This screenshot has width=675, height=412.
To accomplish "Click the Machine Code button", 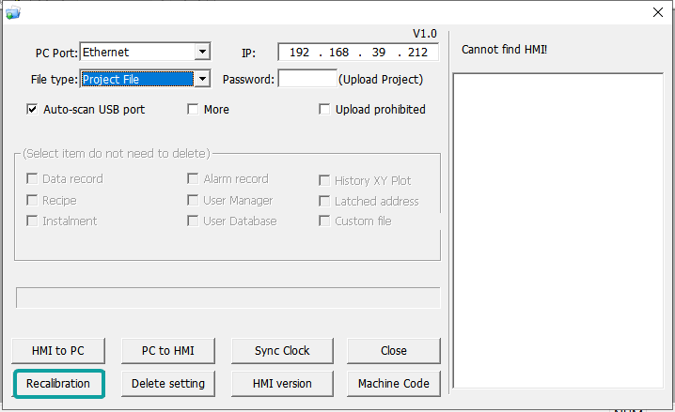I will [x=394, y=383].
